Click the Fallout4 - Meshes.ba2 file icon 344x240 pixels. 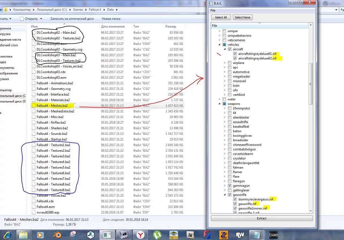coord(33,106)
